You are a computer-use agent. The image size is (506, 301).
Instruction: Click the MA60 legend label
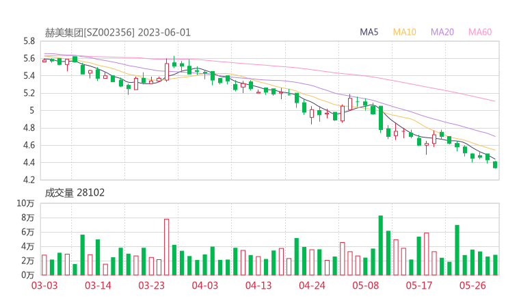click(480, 32)
